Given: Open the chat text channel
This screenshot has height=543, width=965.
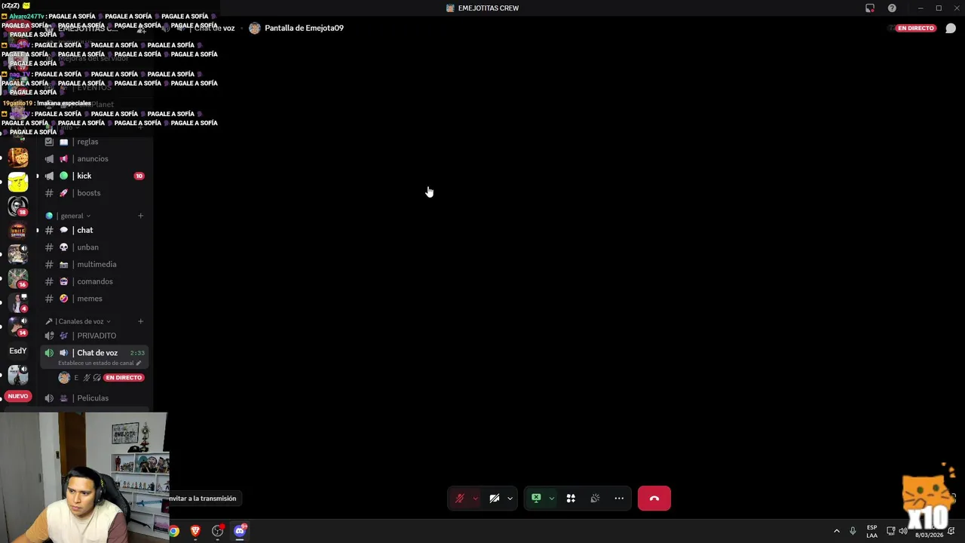Looking at the screenshot, I should (94, 230).
